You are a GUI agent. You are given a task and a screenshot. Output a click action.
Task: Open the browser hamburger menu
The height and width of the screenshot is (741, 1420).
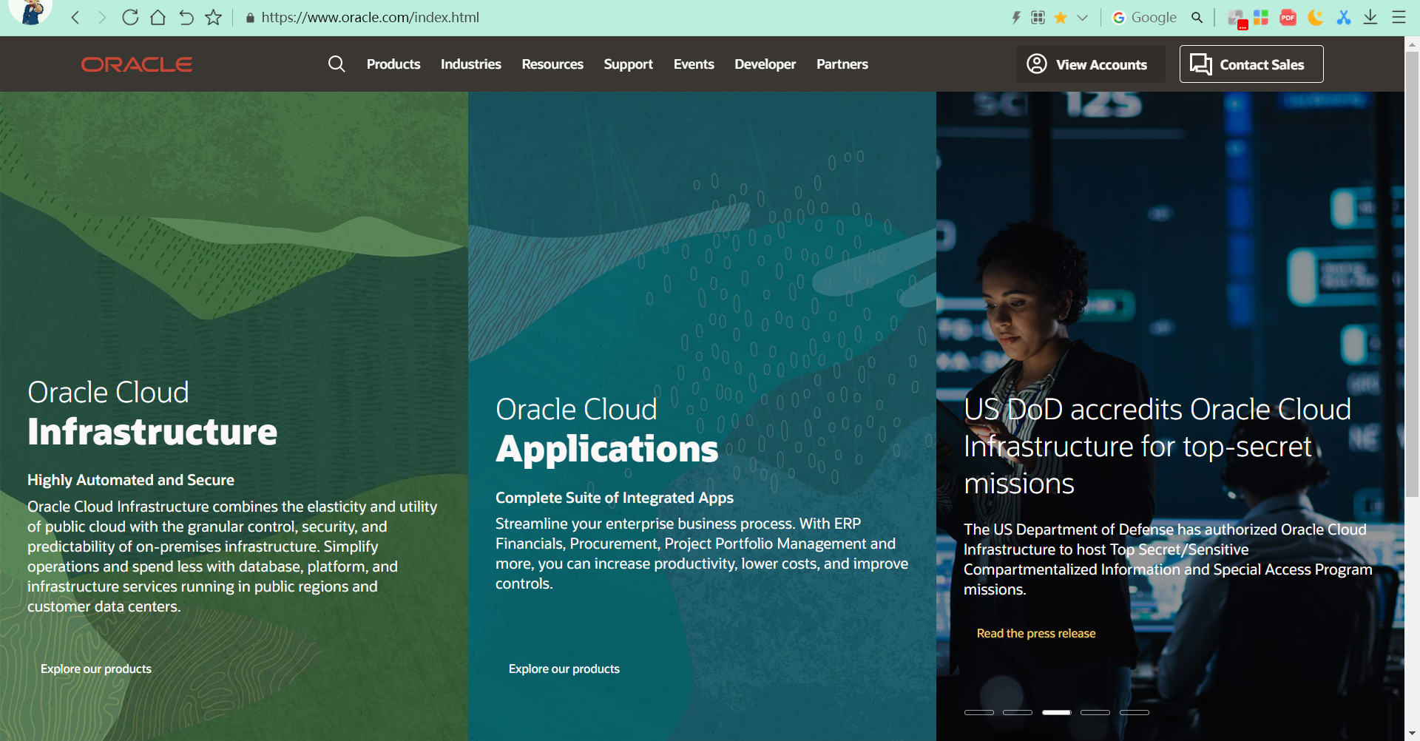[x=1399, y=17]
